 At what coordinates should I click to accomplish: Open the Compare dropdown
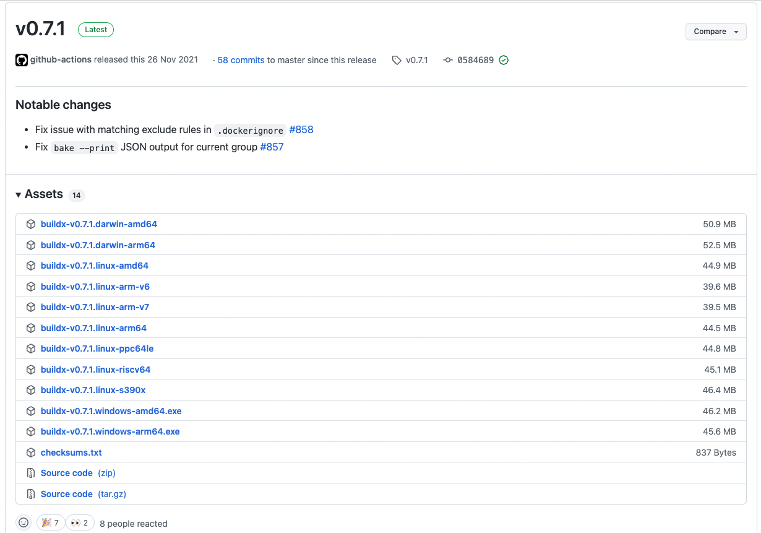pyautogui.click(x=716, y=32)
